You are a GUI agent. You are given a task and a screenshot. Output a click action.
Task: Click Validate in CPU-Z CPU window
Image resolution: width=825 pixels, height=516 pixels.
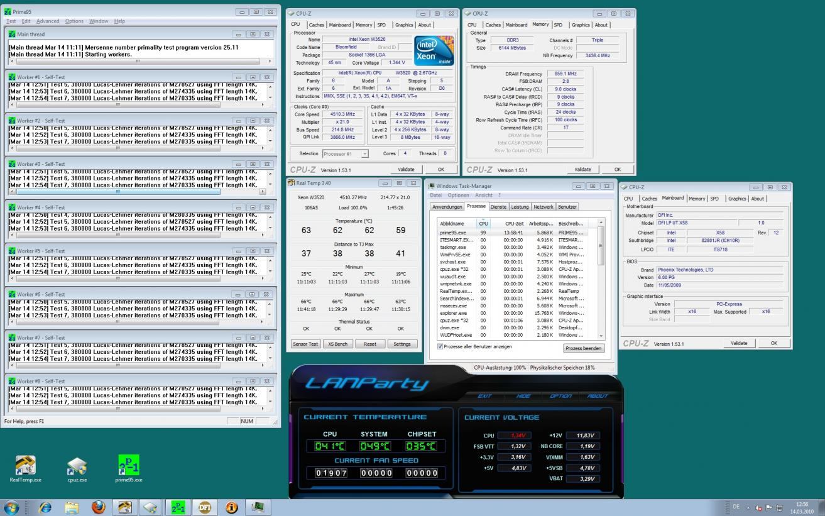coord(407,170)
